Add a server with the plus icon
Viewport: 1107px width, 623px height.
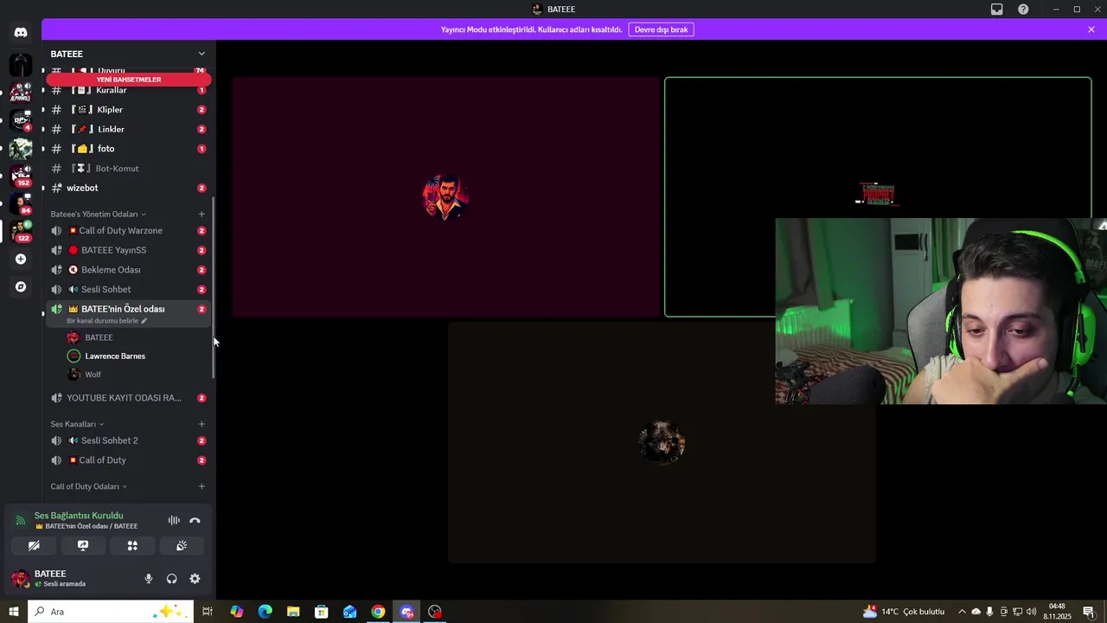[21, 259]
